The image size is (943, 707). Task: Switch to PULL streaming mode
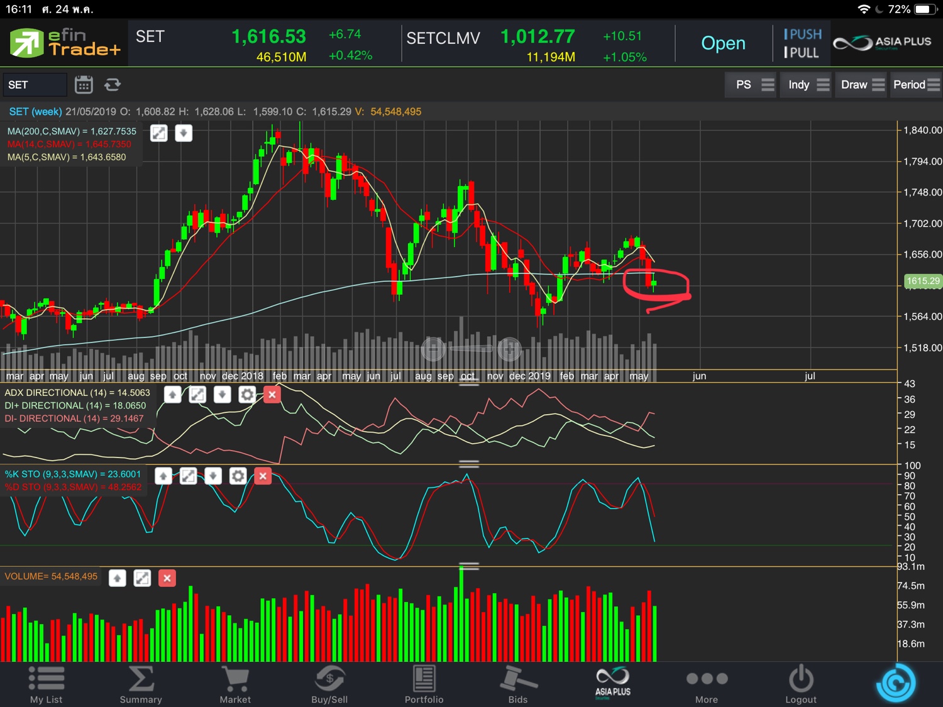(x=802, y=53)
